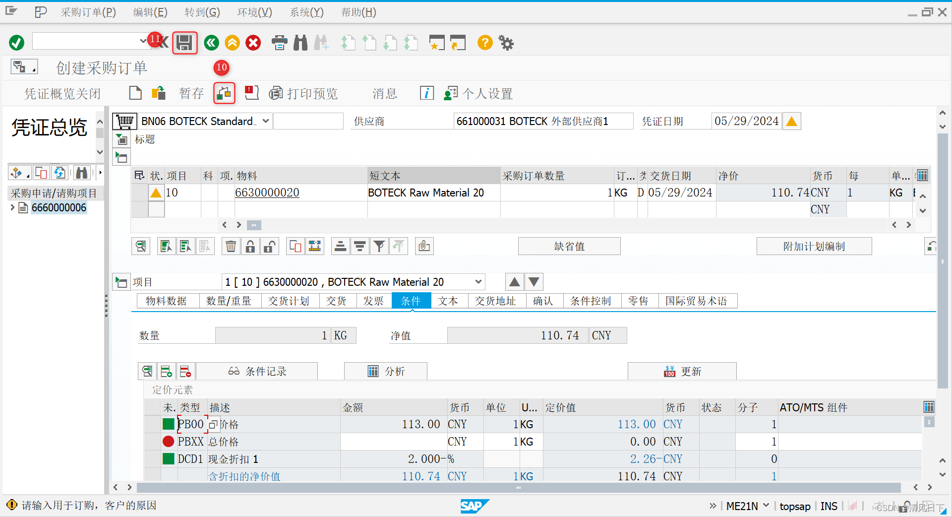Click the Hold (暂存) button
Image resolution: width=952 pixels, height=517 pixels.
point(192,93)
